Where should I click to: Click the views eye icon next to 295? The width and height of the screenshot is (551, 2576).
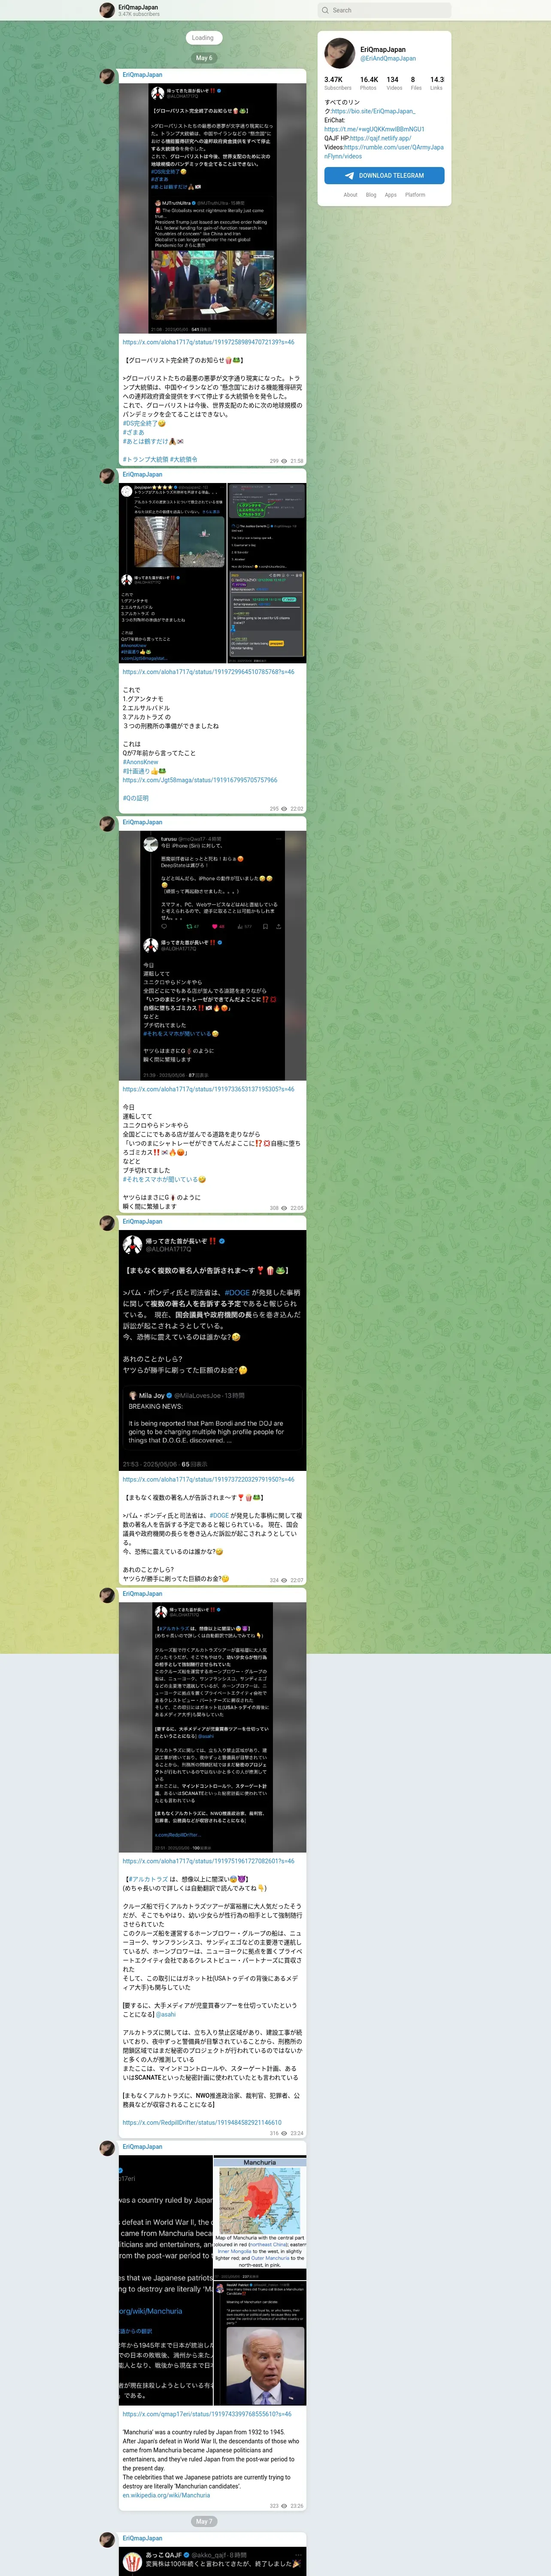[284, 809]
